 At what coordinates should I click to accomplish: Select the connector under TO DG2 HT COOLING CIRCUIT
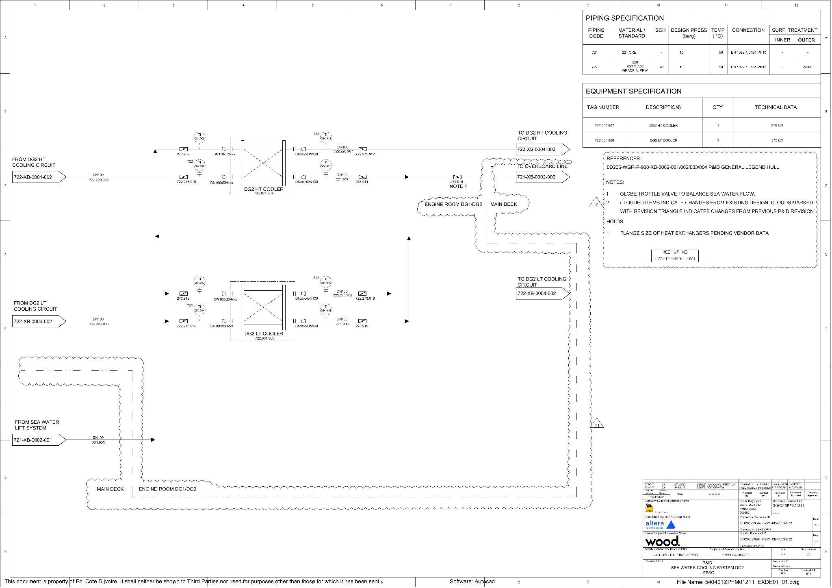tap(543, 149)
